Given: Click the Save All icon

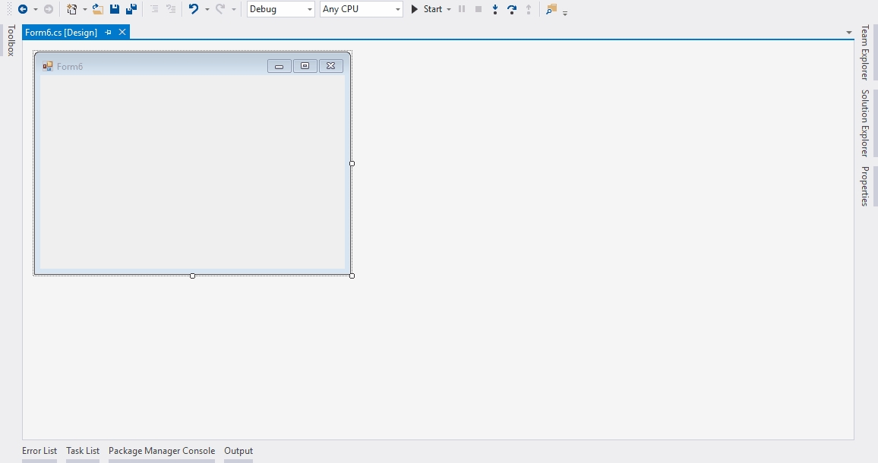Looking at the screenshot, I should pos(131,9).
